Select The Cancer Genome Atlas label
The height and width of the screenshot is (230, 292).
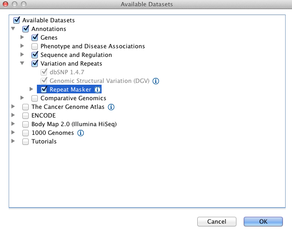point(68,107)
